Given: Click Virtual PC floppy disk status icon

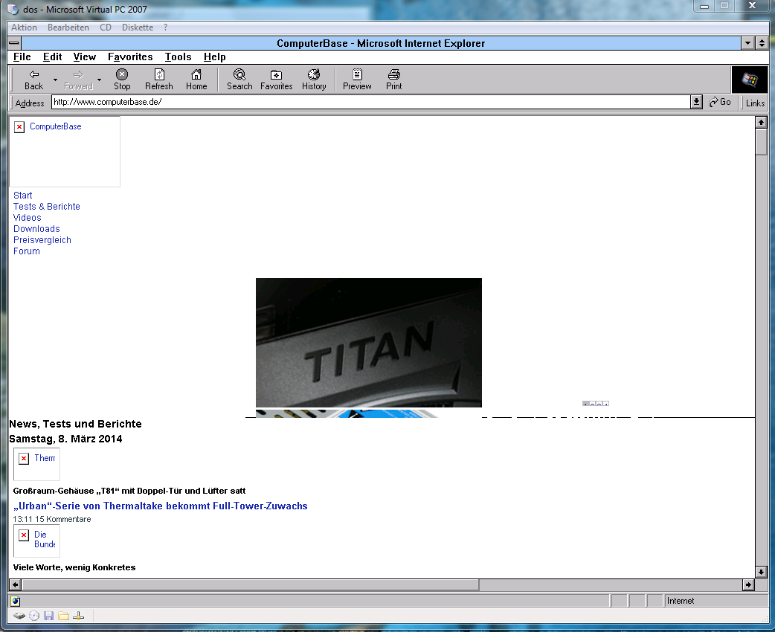Looking at the screenshot, I should [x=48, y=616].
